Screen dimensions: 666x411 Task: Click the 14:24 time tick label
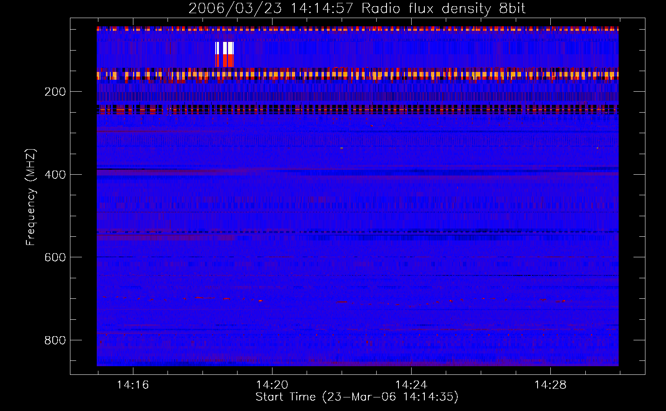click(411, 385)
